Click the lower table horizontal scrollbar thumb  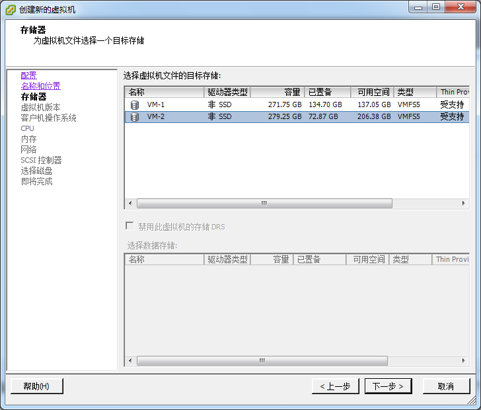pyautogui.click(x=262, y=361)
